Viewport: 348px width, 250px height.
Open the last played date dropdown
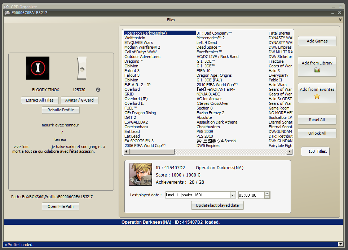[233, 195]
